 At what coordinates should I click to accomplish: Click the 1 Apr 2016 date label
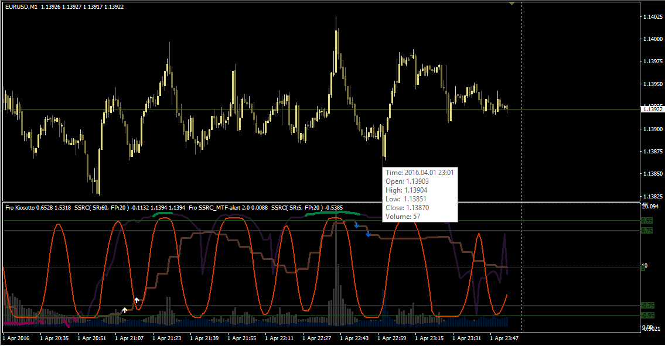point(16,338)
